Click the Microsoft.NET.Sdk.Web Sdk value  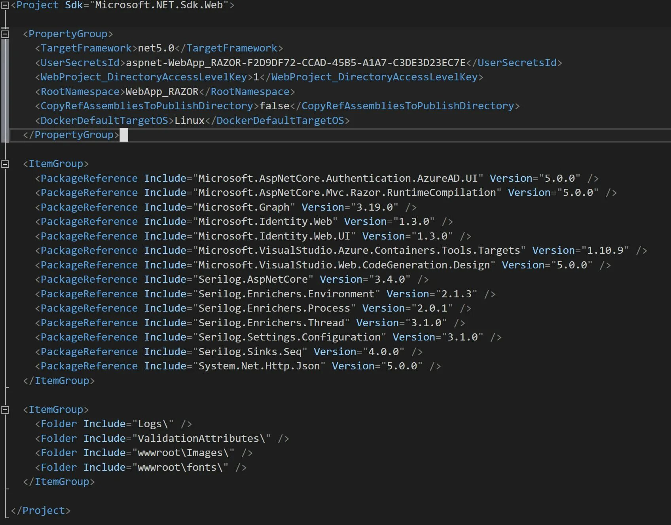159,5
